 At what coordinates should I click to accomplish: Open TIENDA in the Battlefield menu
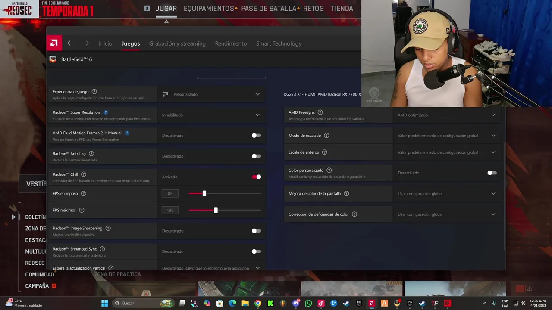pyautogui.click(x=342, y=9)
